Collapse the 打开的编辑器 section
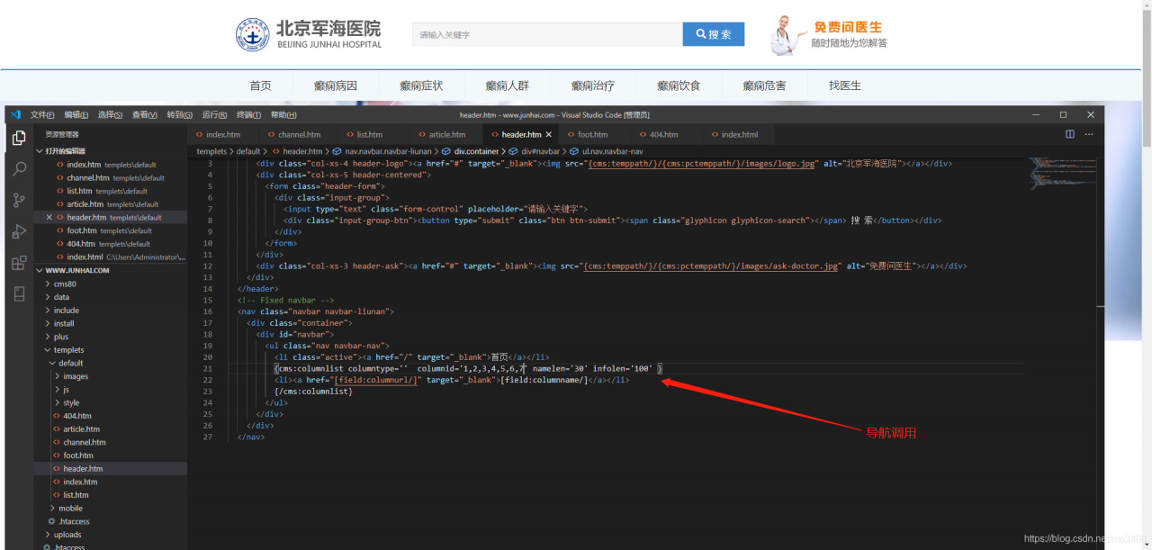Screen dimensions: 1152x550 click(63, 151)
